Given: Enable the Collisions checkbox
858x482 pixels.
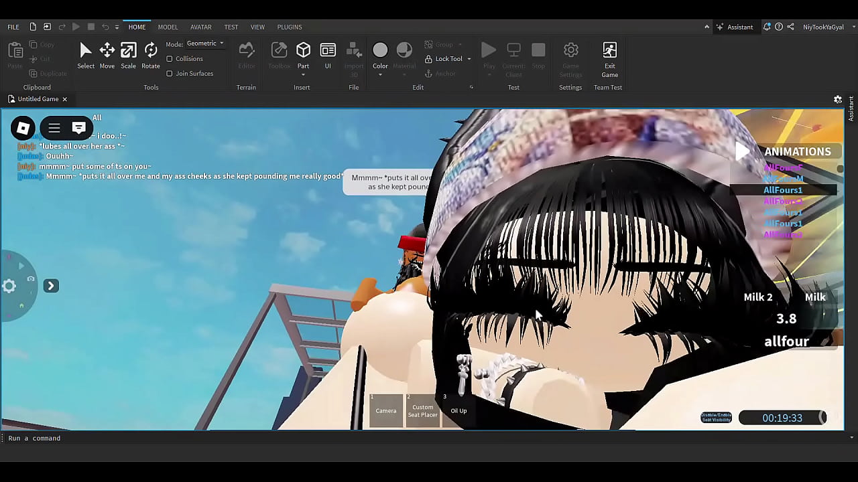Looking at the screenshot, I should tap(170, 59).
